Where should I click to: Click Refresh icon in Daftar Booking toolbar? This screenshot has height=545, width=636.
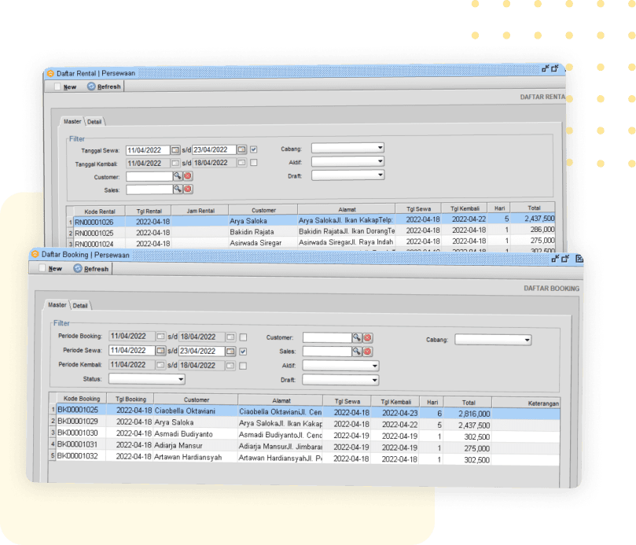pos(78,268)
